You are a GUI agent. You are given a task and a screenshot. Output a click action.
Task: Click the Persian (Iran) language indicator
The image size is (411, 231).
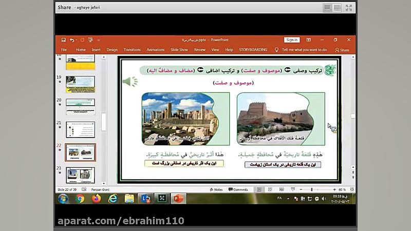(x=100, y=189)
